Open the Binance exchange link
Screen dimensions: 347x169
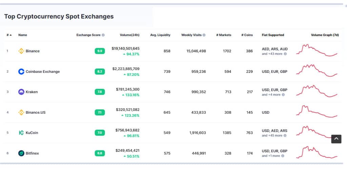(33, 51)
